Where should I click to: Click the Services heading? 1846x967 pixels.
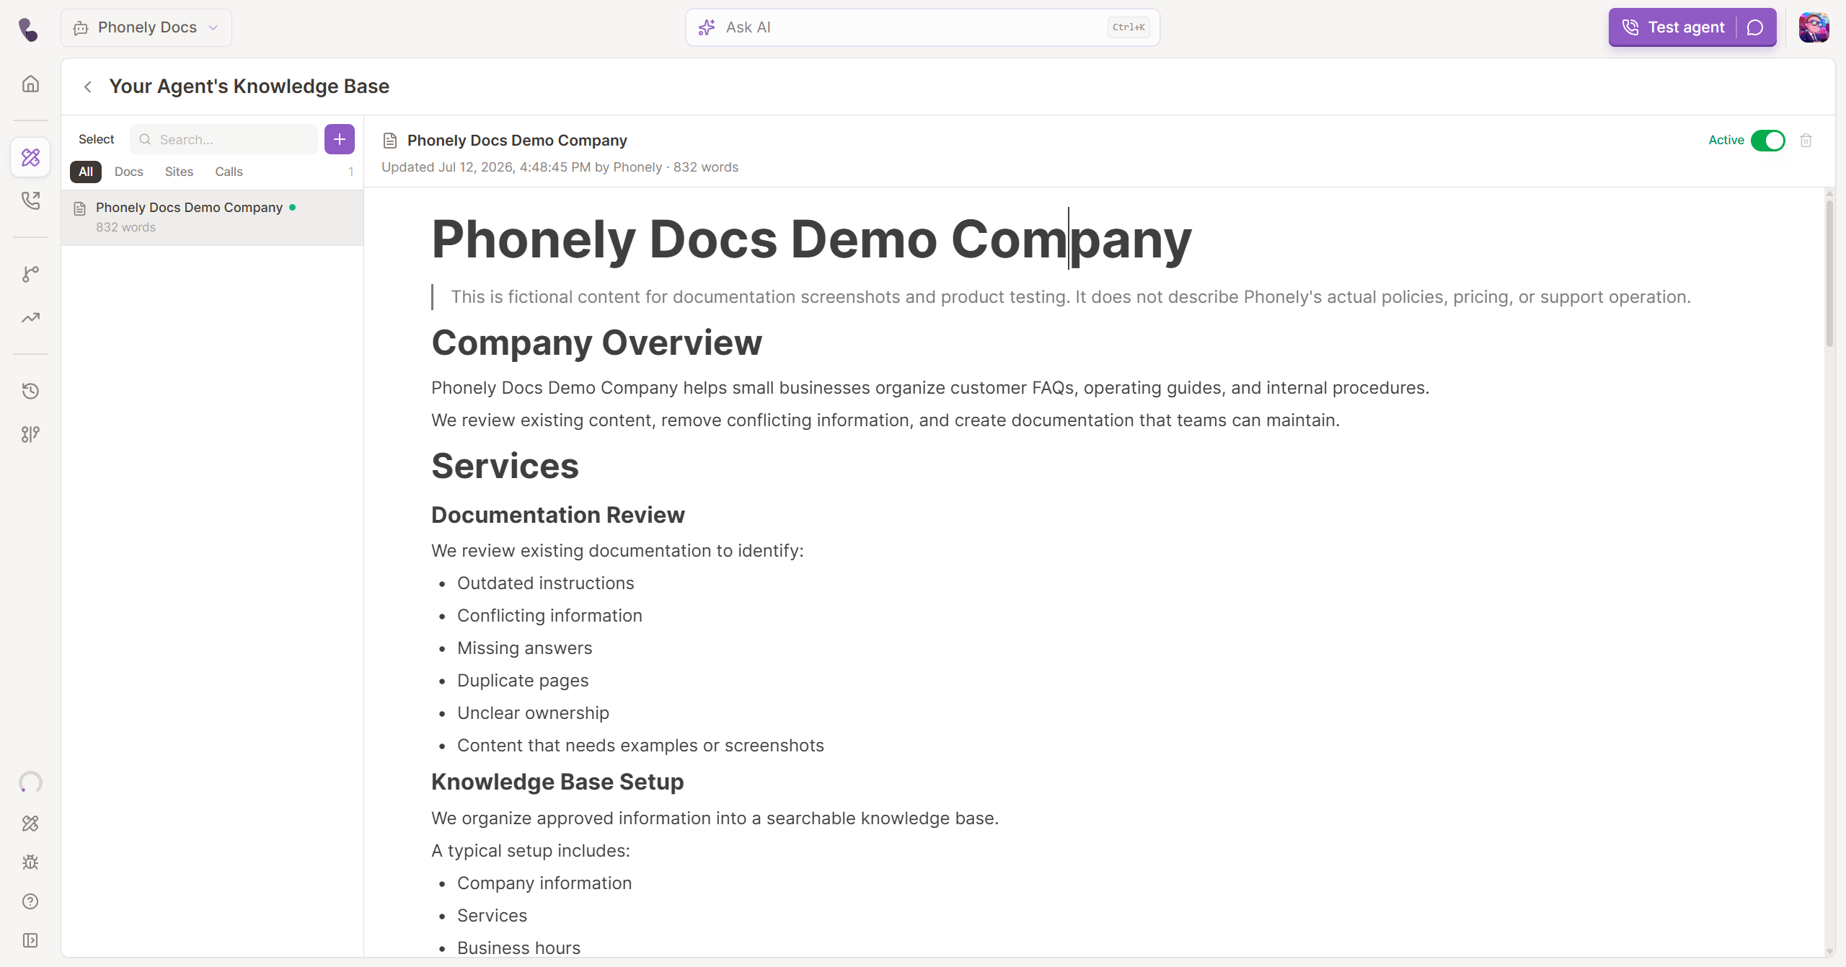(505, 466)
